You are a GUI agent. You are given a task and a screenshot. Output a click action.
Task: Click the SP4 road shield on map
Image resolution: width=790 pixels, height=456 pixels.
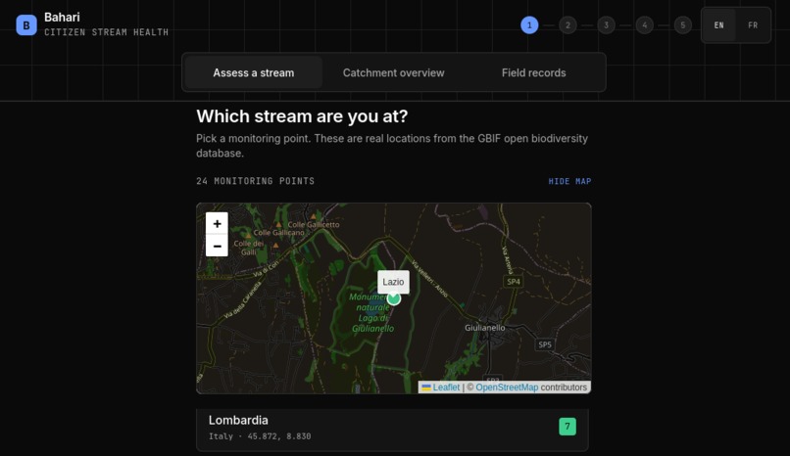[514, 282]
